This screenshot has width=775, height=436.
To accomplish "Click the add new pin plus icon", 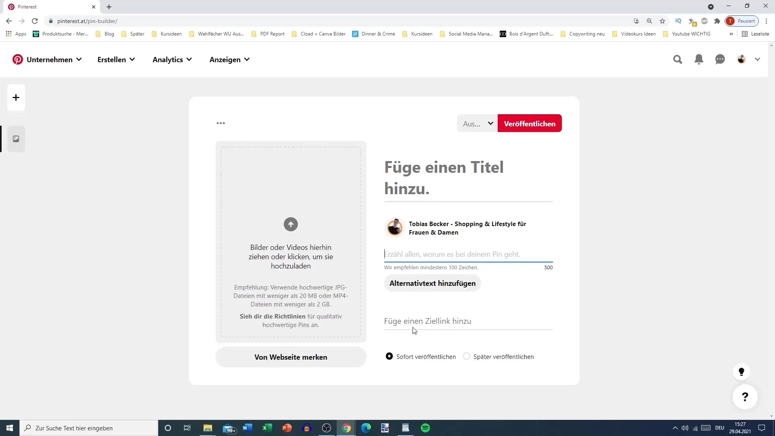I will pos(15,97).
